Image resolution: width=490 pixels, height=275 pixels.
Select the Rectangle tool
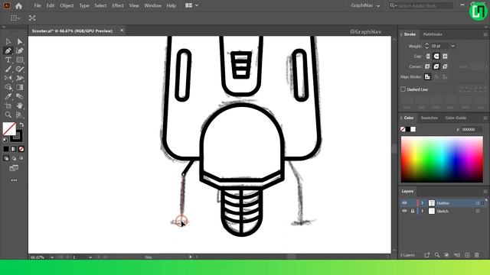click(x=20, y=60)
